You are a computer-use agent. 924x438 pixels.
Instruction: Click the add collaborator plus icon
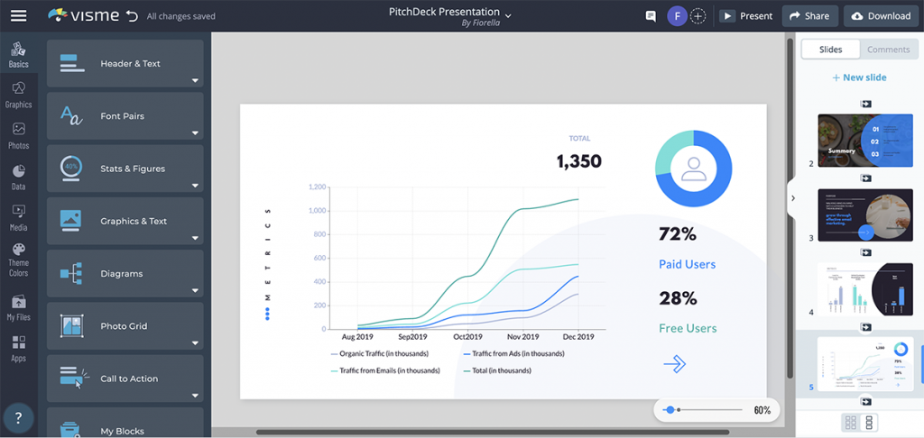698,16
